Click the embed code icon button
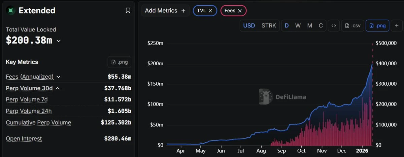This screenshot has width=404, height=157. coord(334,26)
